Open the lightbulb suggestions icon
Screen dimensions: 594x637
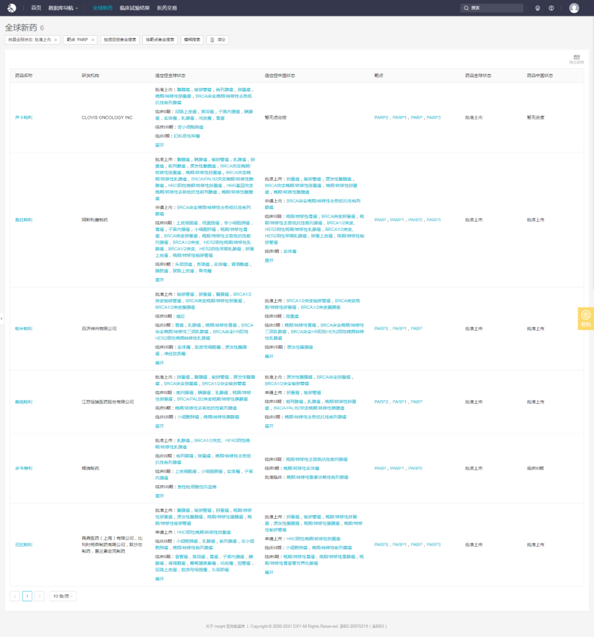click(x=537, y=8)
